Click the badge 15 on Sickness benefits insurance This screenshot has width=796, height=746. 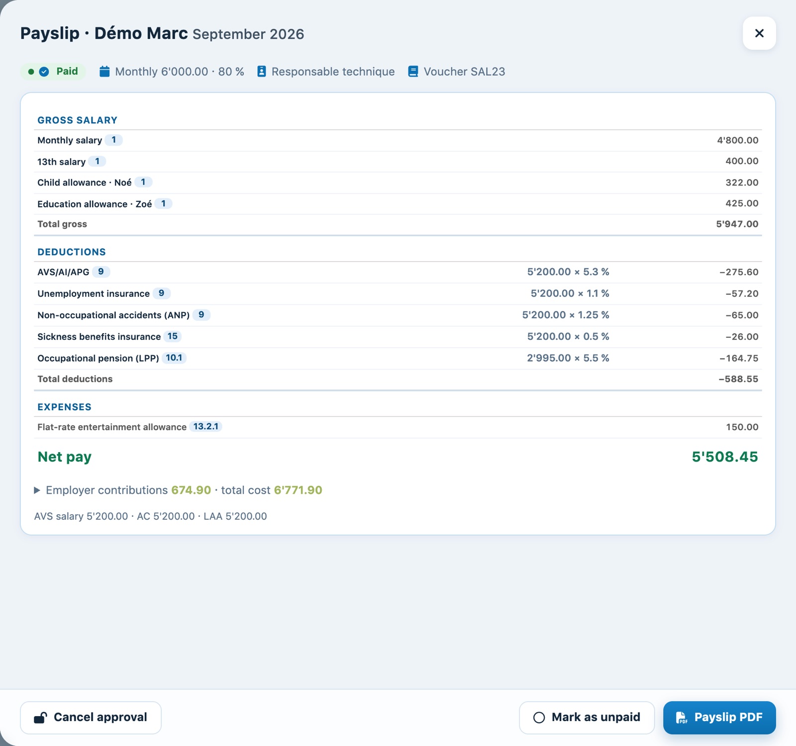(x=173, y=336)
